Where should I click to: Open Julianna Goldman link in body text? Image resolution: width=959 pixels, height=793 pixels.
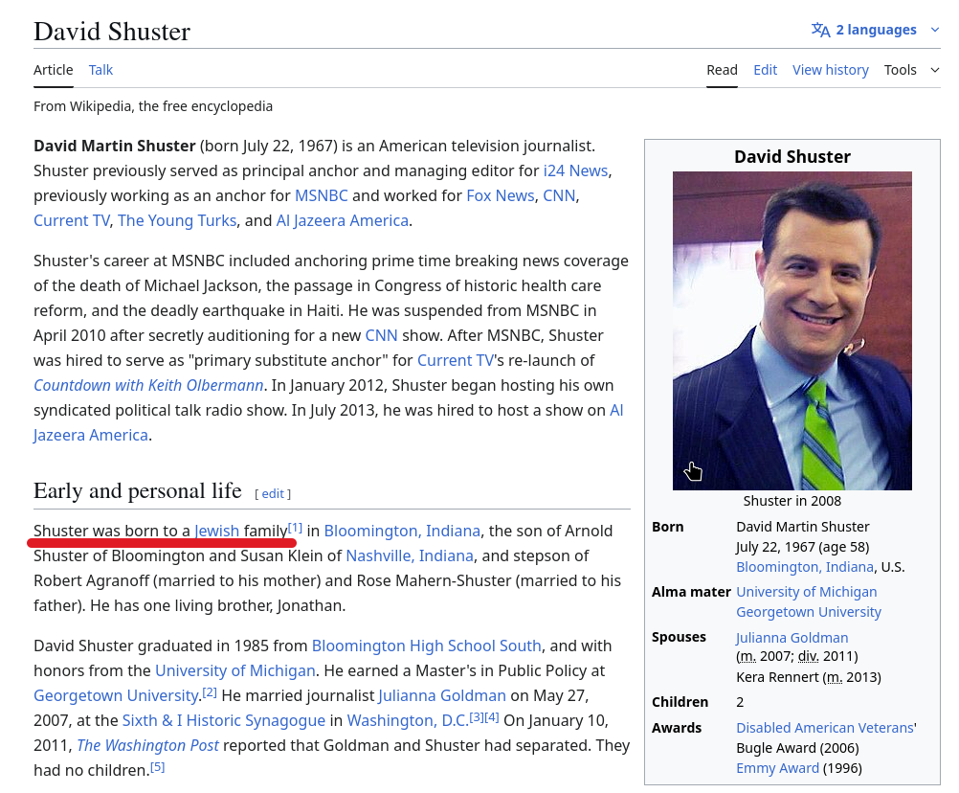pyautogui.click(x=441, y=695)
